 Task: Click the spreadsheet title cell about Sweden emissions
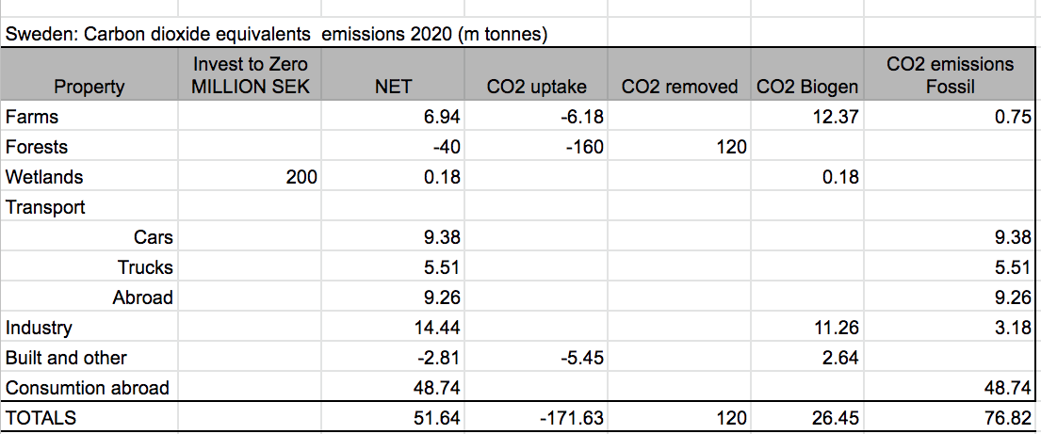[x=277, y=35]
